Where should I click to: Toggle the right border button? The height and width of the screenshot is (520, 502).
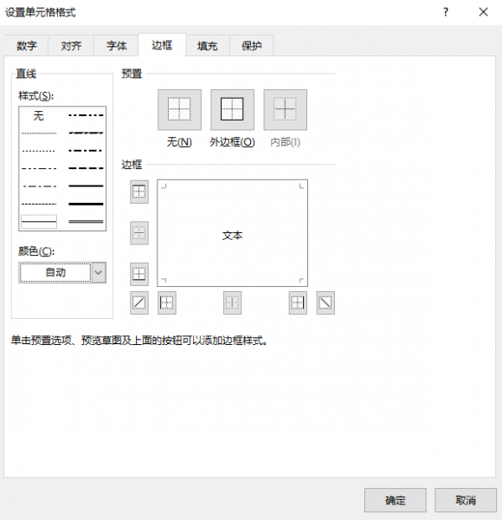click(298, 302)
